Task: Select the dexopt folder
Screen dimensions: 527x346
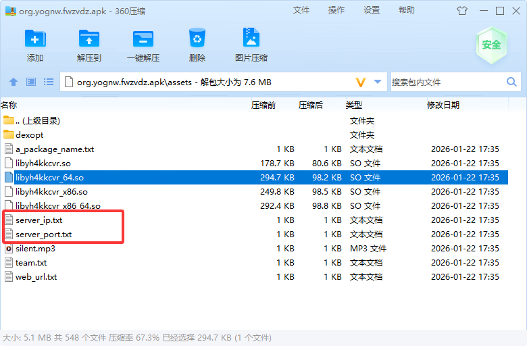Action: point(254,135)
